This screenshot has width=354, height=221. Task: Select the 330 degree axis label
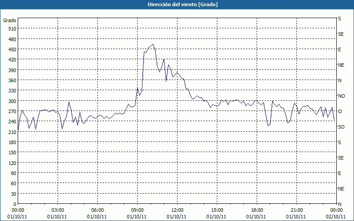coord(12,91)
